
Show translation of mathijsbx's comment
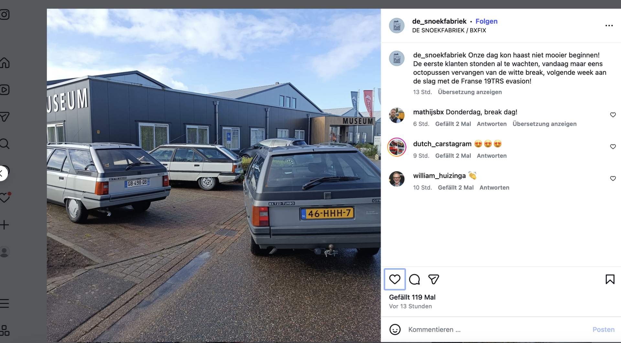pyautogui.click(x=544, y=124)
